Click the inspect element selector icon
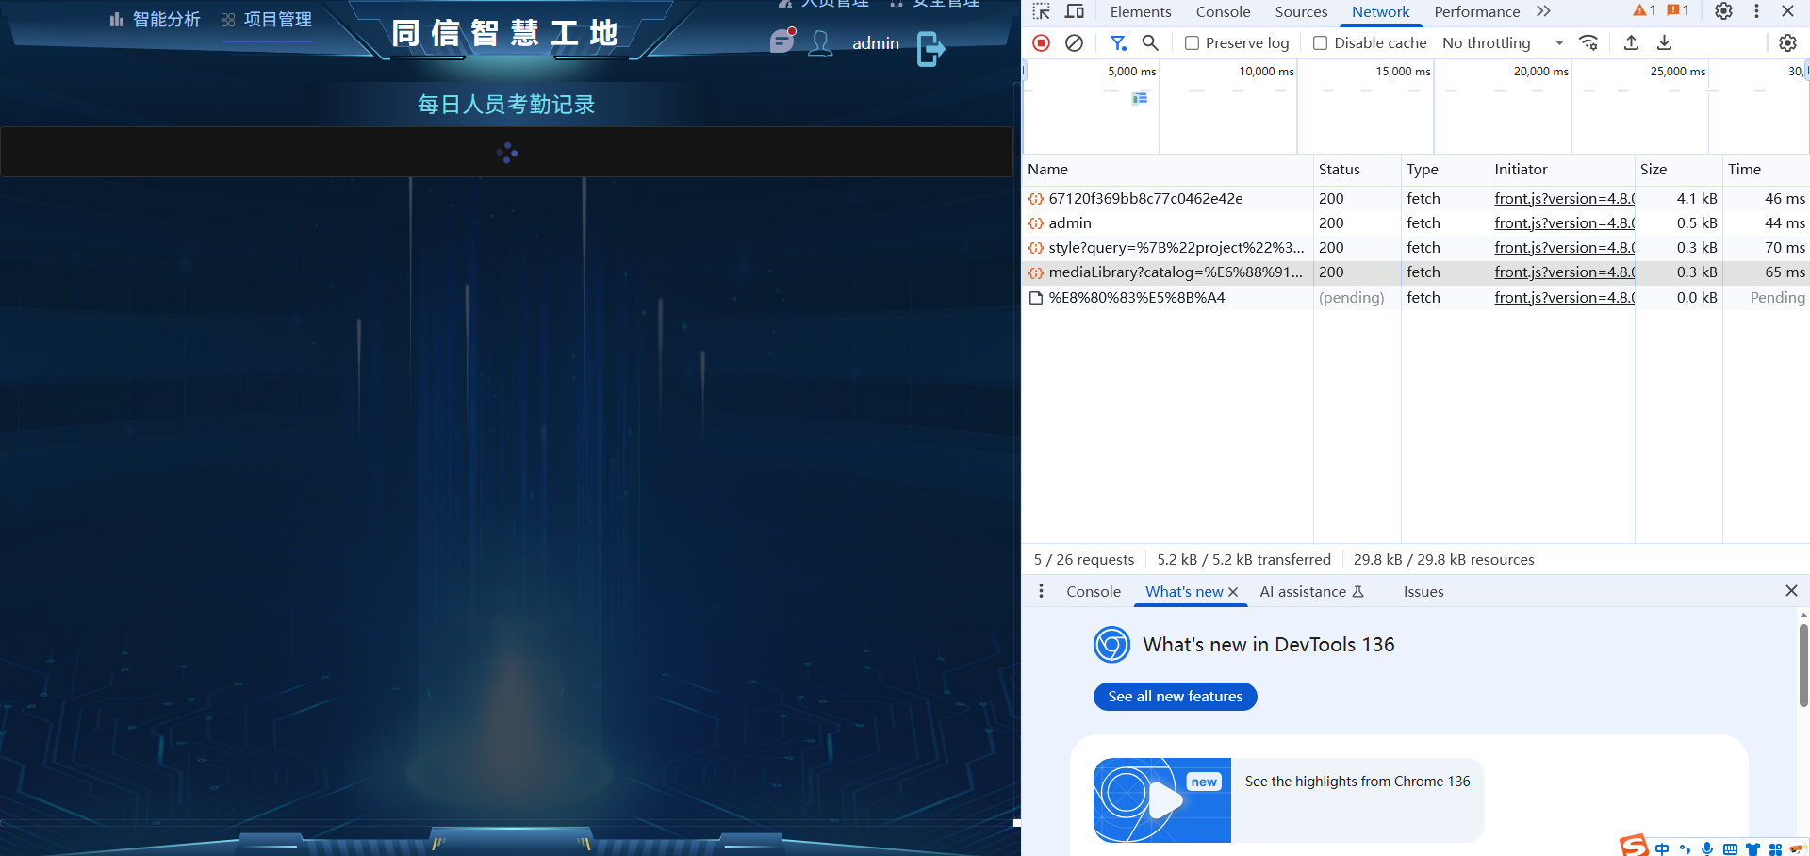Screen dimensions: 1810x856 [x=1041, y=11]
